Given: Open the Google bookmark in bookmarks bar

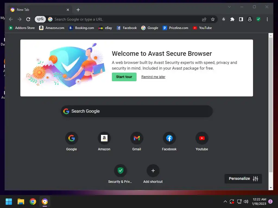Looking at the screenshot, I should [x=150, y=28].
